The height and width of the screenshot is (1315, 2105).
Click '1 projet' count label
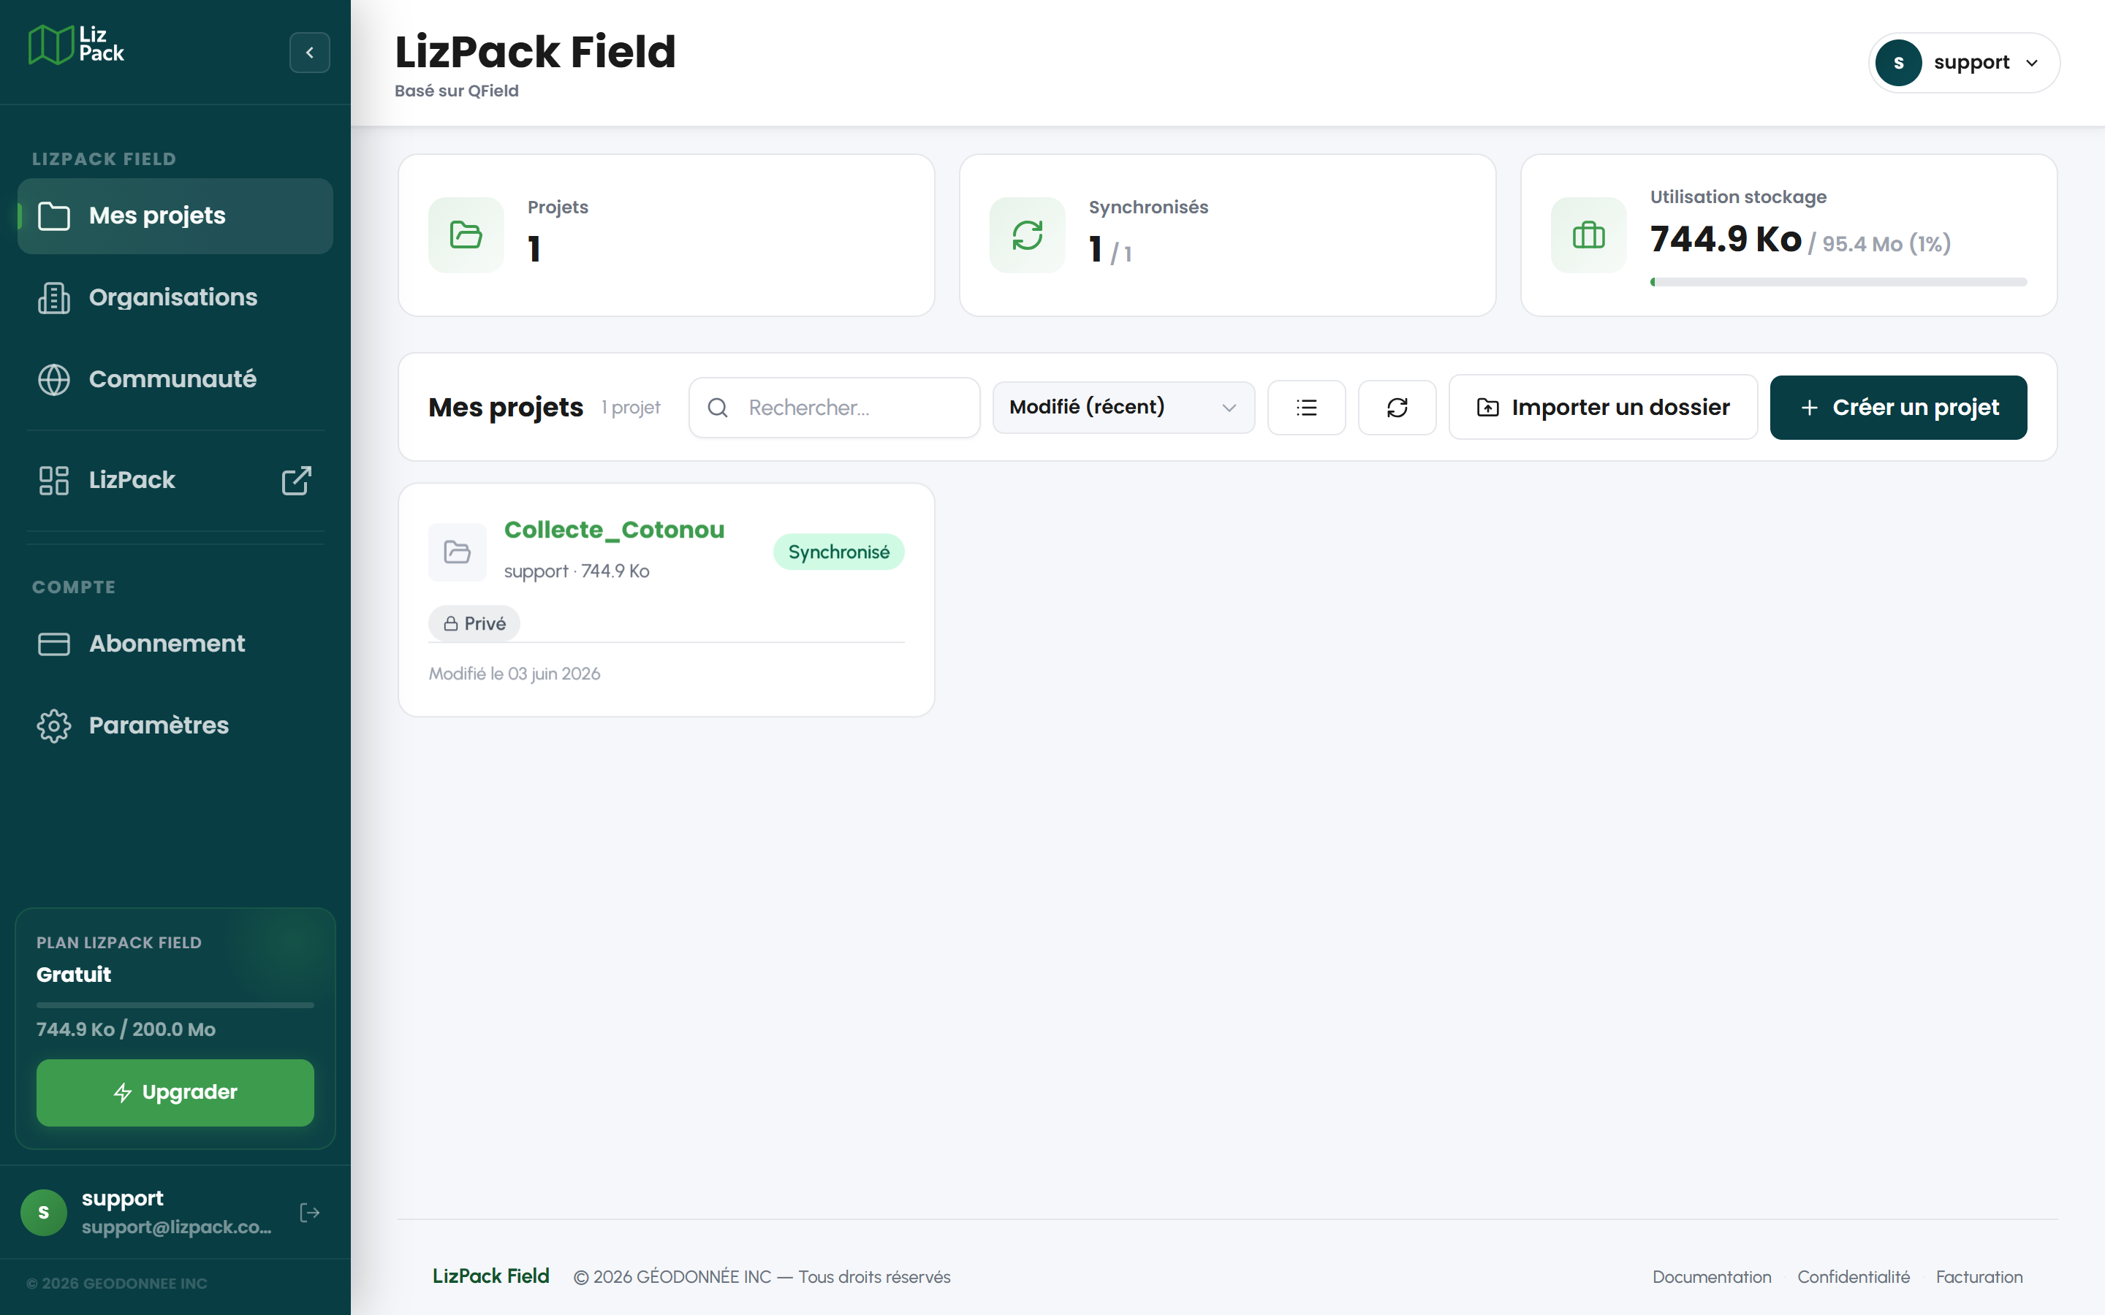pos(631,407)
